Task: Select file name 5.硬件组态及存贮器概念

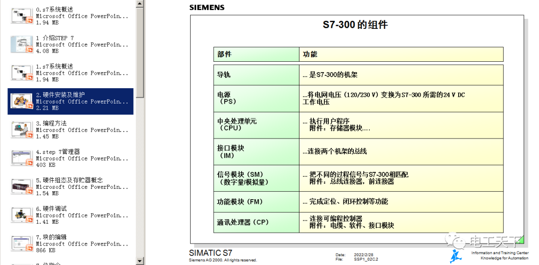Action: point(69,180)
